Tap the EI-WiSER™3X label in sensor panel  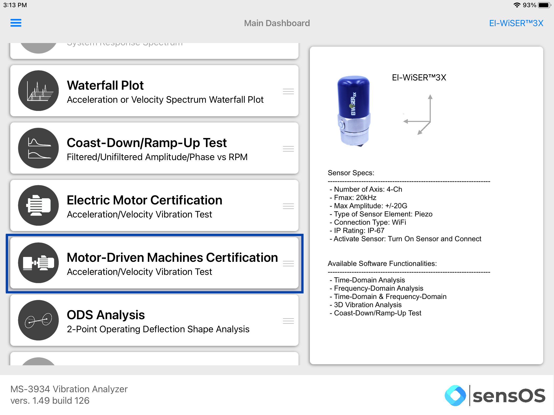[419, 77]
